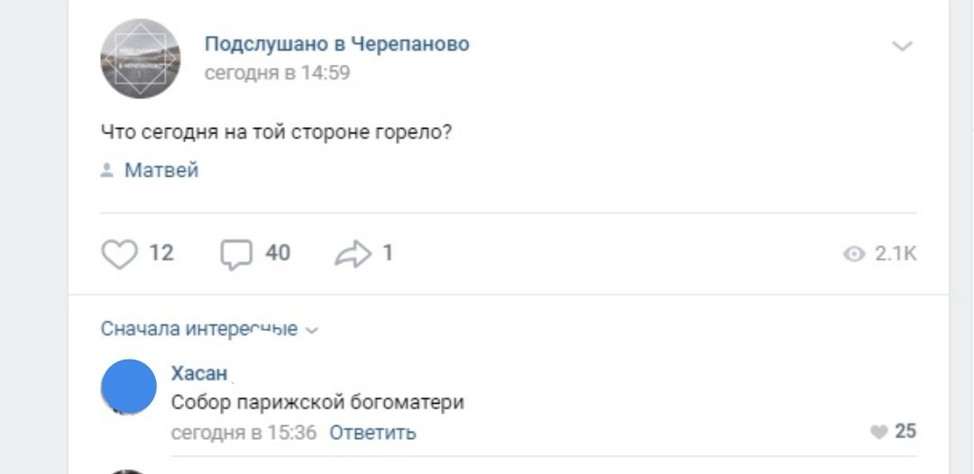Open the post author Матвей's profile
The height and width of the screenshot is (474, 974).
161,170
